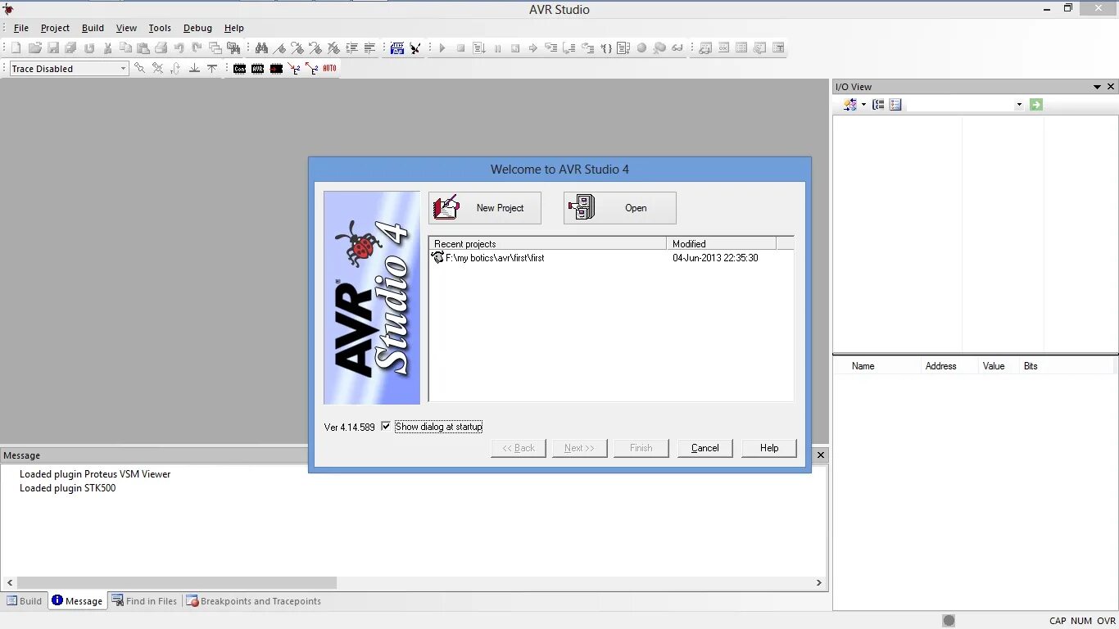
Task: Close the I/O View panel
Action: tap(1111, 87)
